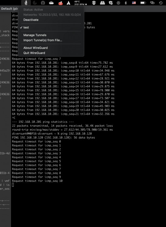Screen dimensions: 166x227
Task: Click '_stack' text in left pane
Action: click(5, 35)
